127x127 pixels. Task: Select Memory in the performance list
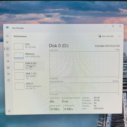[x=30, y=56]
